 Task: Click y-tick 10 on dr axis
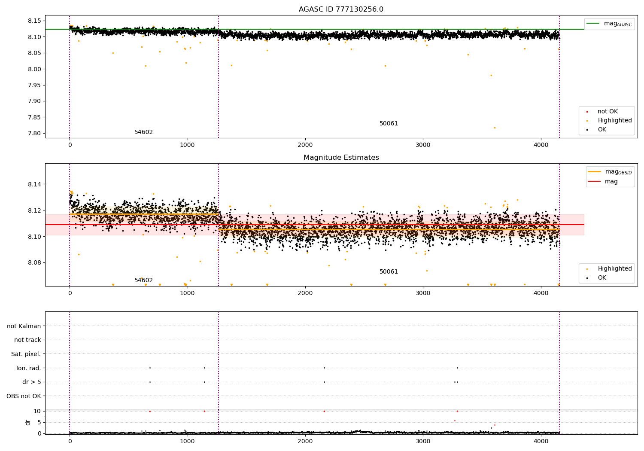37,411
